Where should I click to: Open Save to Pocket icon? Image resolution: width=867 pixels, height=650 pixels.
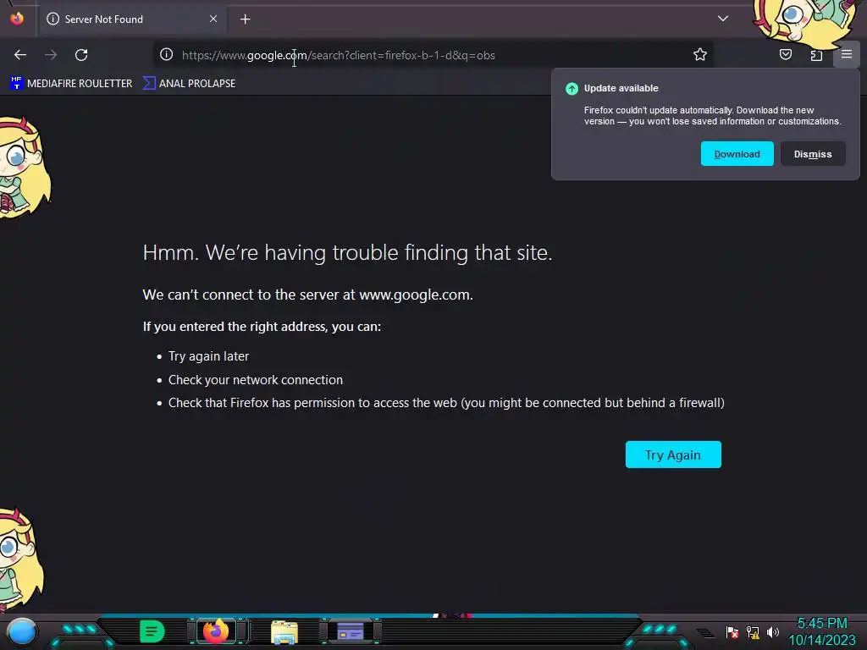[x=785, y=54]
